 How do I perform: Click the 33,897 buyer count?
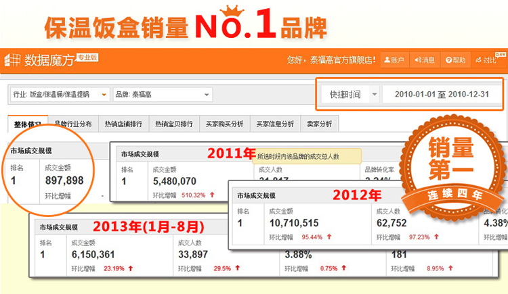tap(193, 255)
